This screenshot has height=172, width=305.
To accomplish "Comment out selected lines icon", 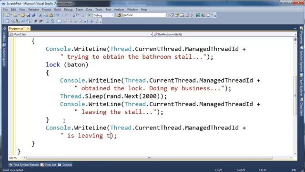I will click(48, 21).
